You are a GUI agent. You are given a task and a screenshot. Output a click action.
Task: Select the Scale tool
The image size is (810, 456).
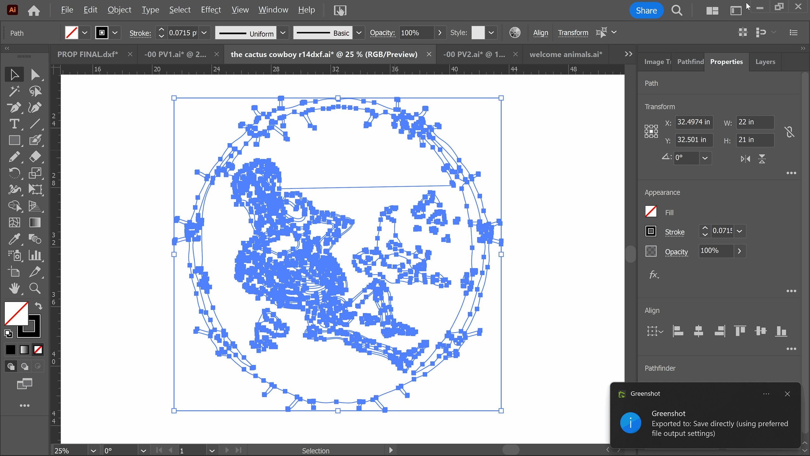click(x=35, y=173)
